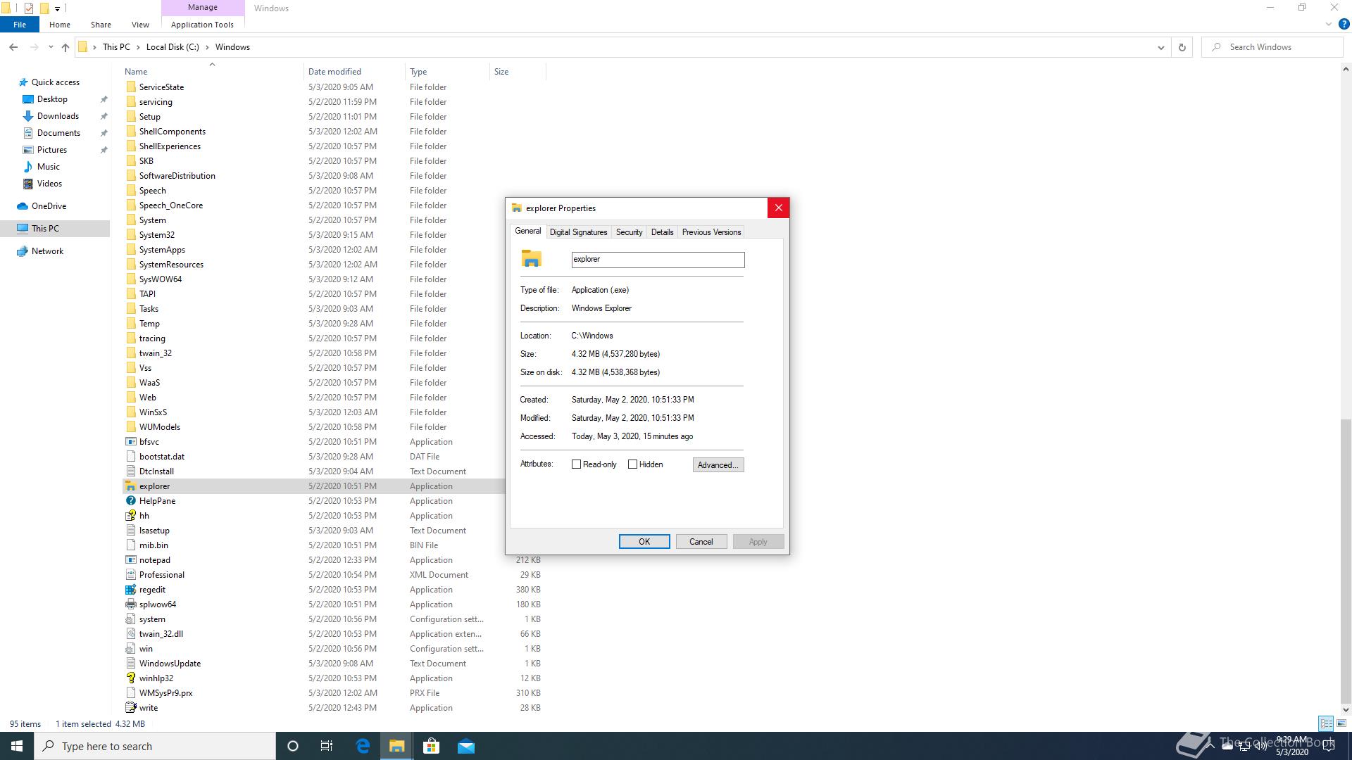Click the Search Windows box
This screenshot has width=1352, height=760.
pos(1272,47)
